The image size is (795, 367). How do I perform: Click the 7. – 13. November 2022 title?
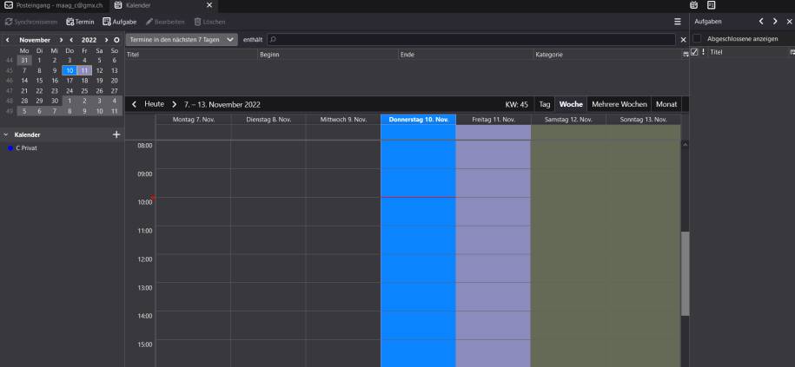pos(222,105)
